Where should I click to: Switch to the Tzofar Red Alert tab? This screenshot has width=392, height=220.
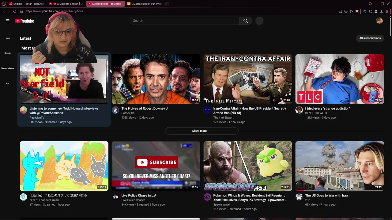pos(26,4)
